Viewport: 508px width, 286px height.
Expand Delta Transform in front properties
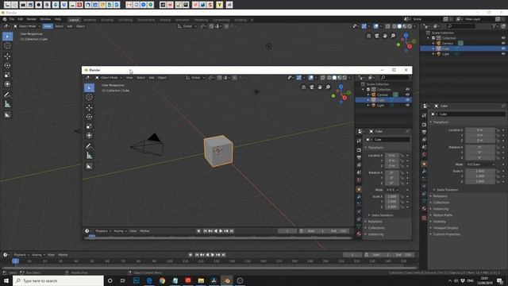tap(382, 215)
